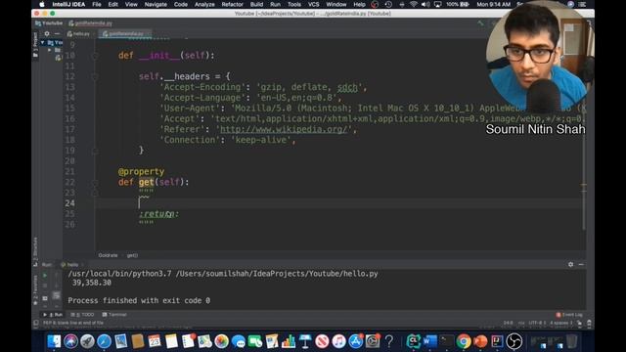626x352 pixels.
Task: Open Safari from the Dock
Action: [x=104, y=341]
